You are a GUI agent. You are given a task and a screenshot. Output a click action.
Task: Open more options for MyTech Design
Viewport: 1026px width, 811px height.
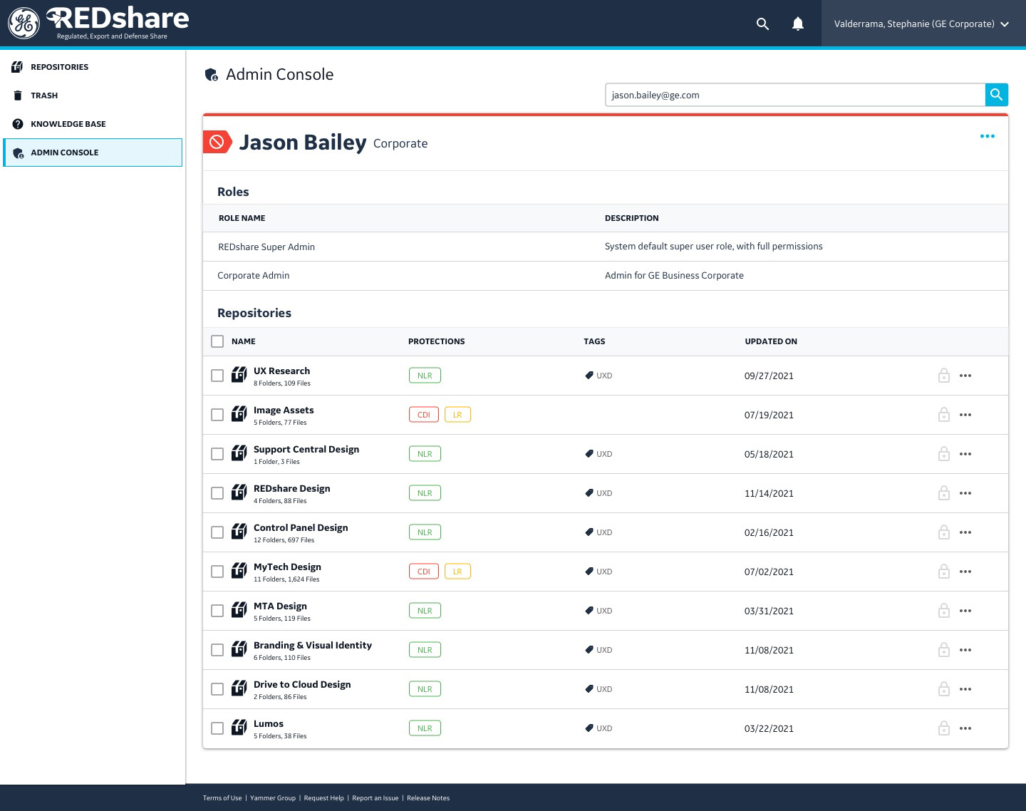pyautogui.click(x=965, y=572)
